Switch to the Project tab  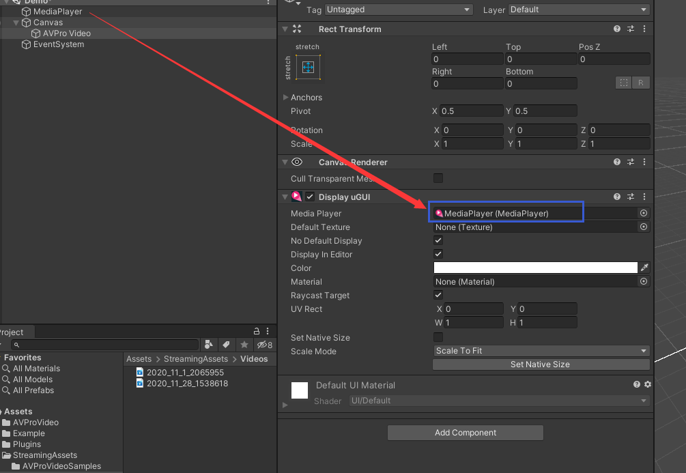pos(12,331)
